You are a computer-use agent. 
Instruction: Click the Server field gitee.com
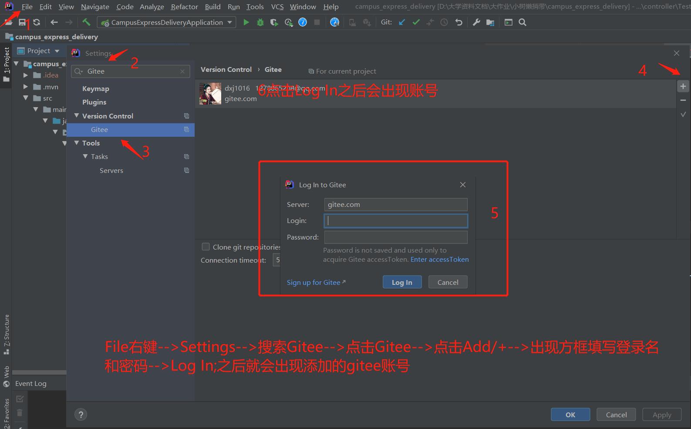(396, 205)
